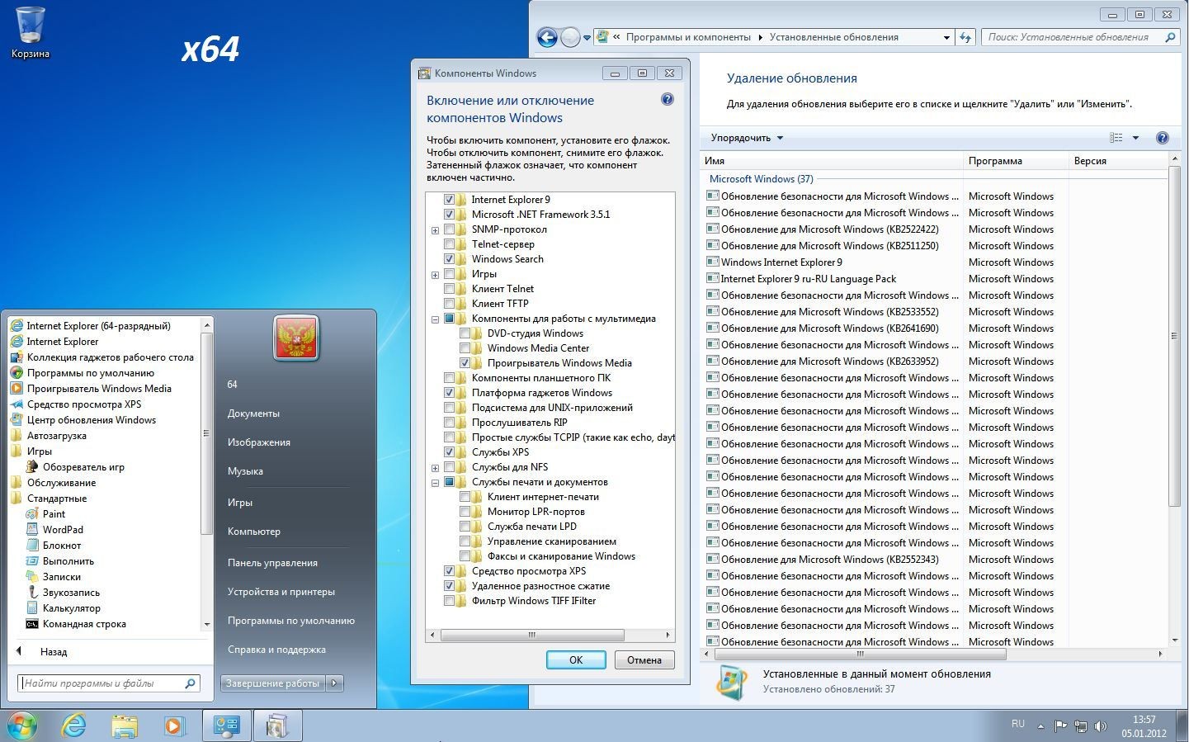Collapse Службы печати и документов node
The image size is (1189, 742).
pos(435,483)
